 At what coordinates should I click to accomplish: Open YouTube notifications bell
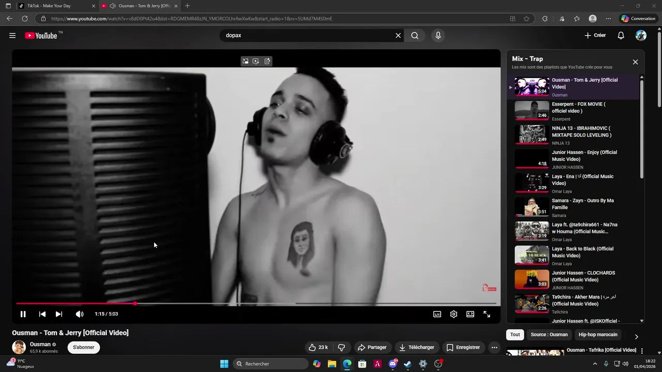621,36
